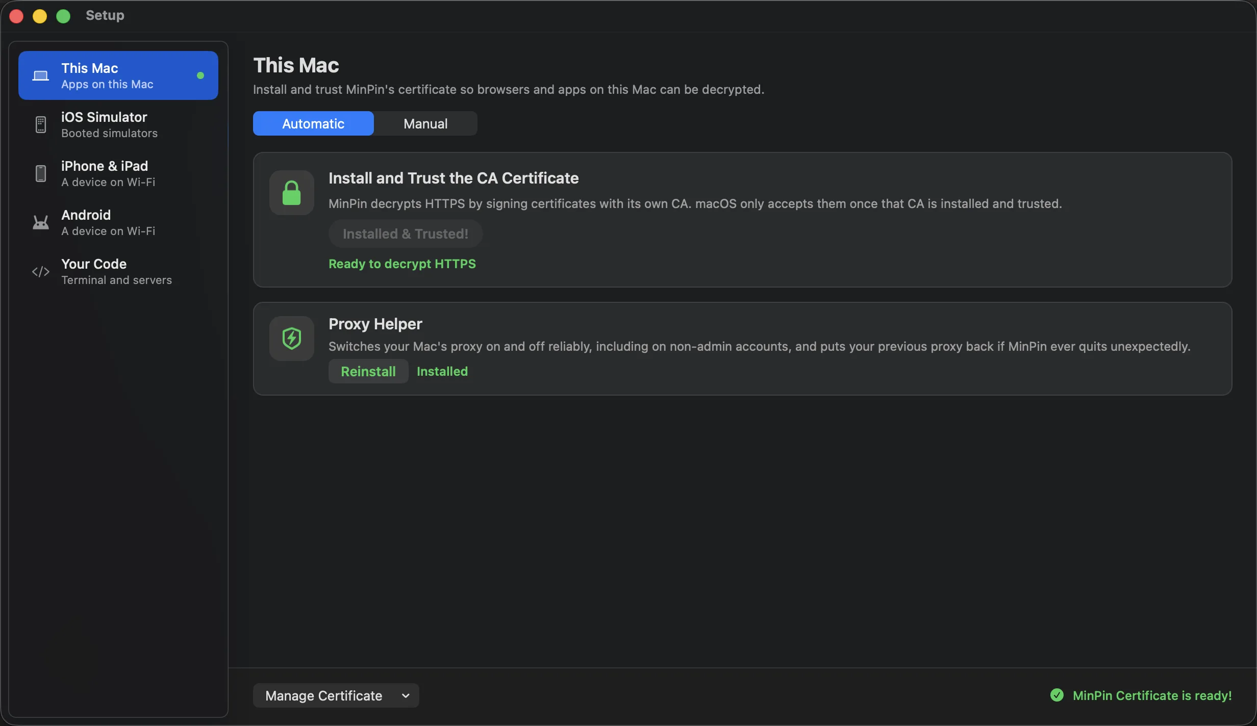Click the 'Proxy Helper' heading
The image size is (1257, 726).
click(x=375, y=324)
